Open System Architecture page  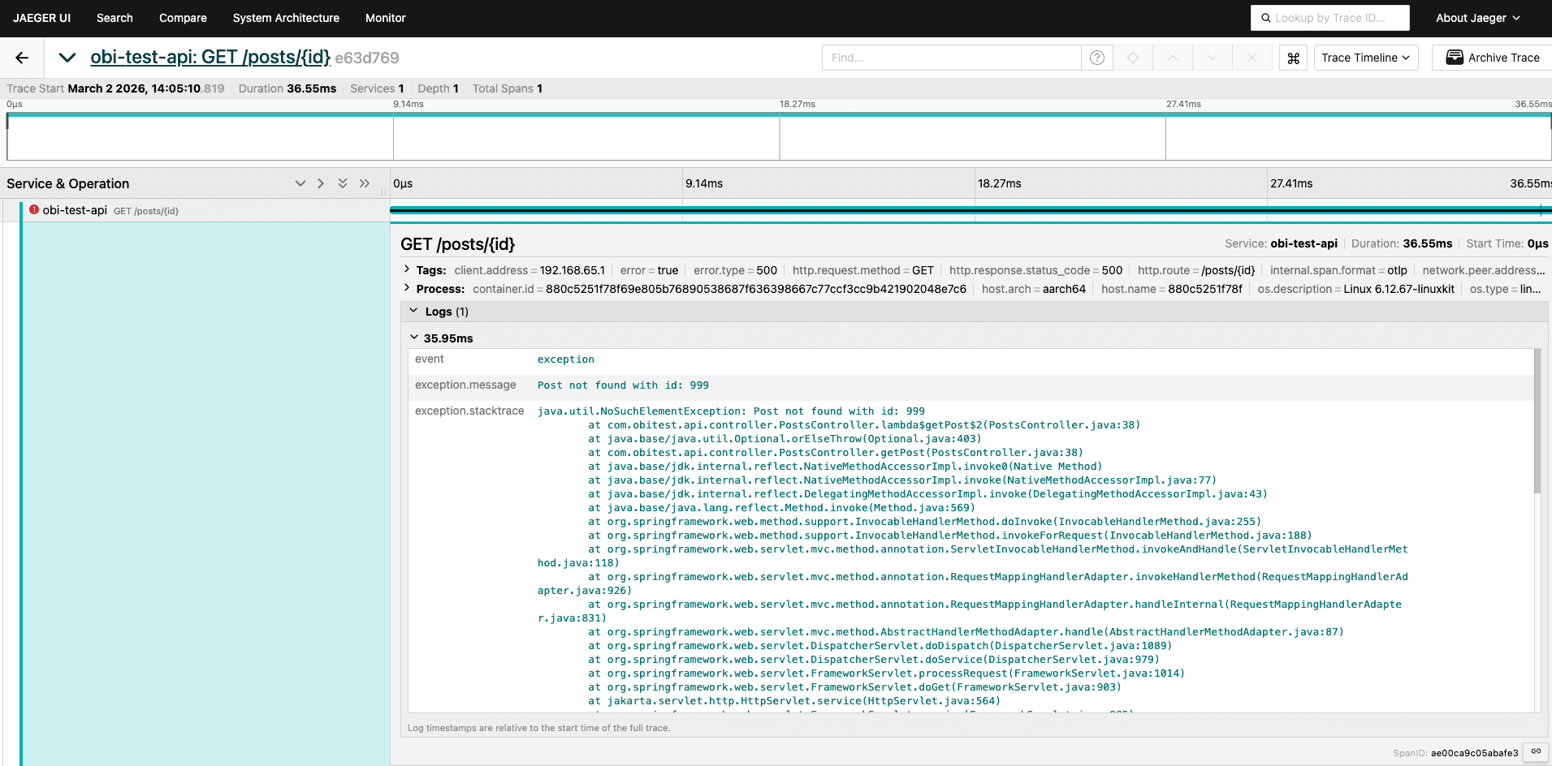click(x=286, y=18)
